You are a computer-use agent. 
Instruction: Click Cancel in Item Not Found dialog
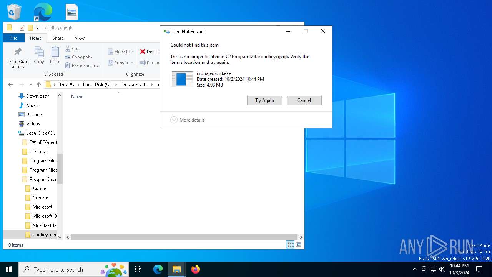pyautogui.click(x=304, y=100)
